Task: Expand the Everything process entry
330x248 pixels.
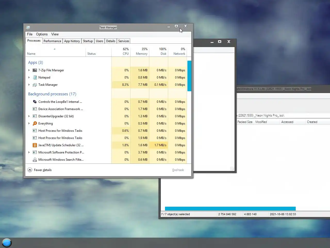Action: point(29,123)
